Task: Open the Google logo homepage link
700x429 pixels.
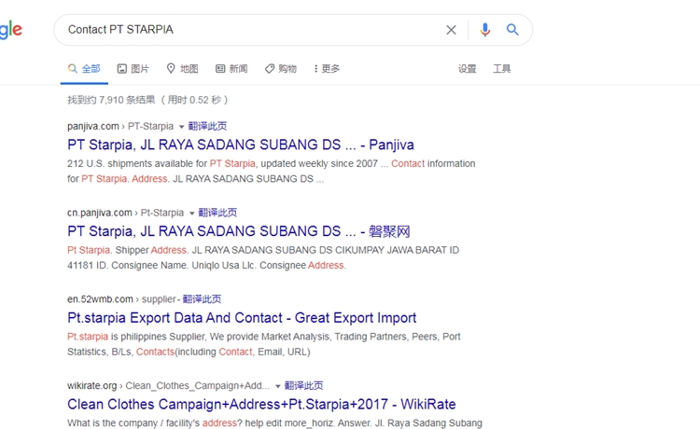Action: coord(10,30)
